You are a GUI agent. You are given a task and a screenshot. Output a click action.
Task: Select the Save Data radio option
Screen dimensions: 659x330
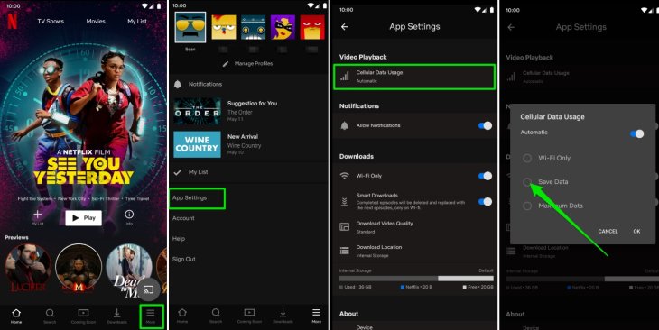click(527, 182)
